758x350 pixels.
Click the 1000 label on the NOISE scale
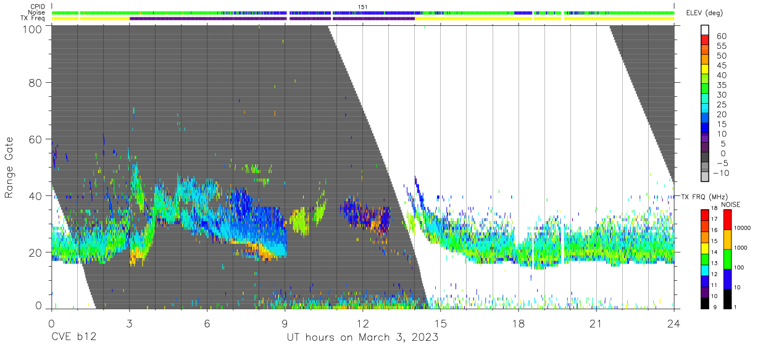click(741, 248)
